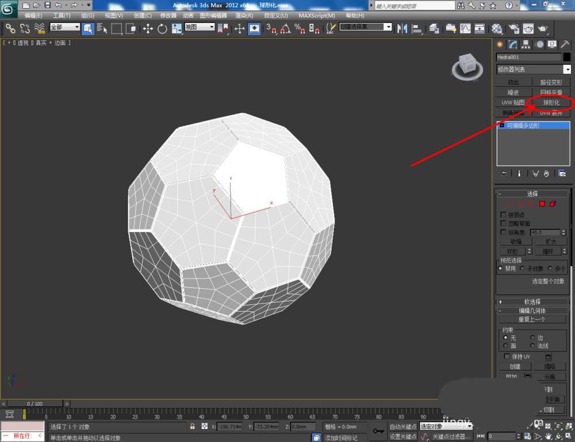Viewport: 575px width, 442px height.
Task: Open the 全部 selection filter dropdown
Action: tap(64, 27)
